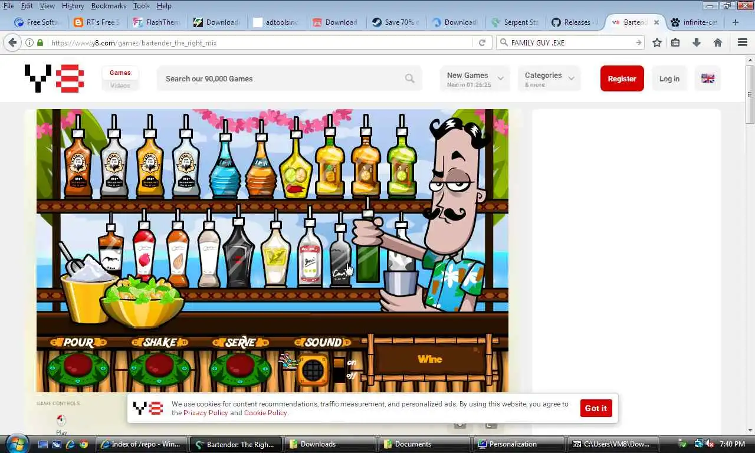Launch Chrome from the quick launch bar
Image resolution: width=755 pixels, height=453 pixels.
pos(84,444)
